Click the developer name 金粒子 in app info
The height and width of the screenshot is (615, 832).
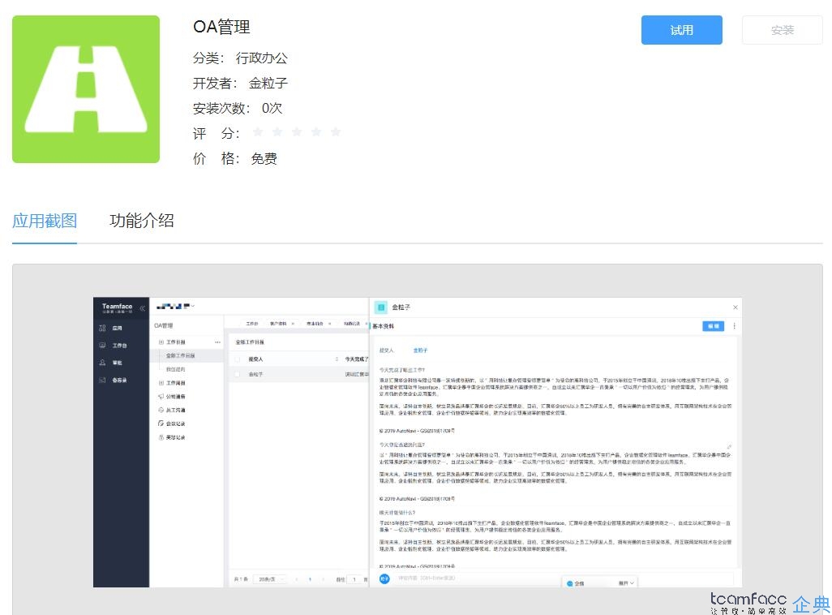click(x=268, y=84)
